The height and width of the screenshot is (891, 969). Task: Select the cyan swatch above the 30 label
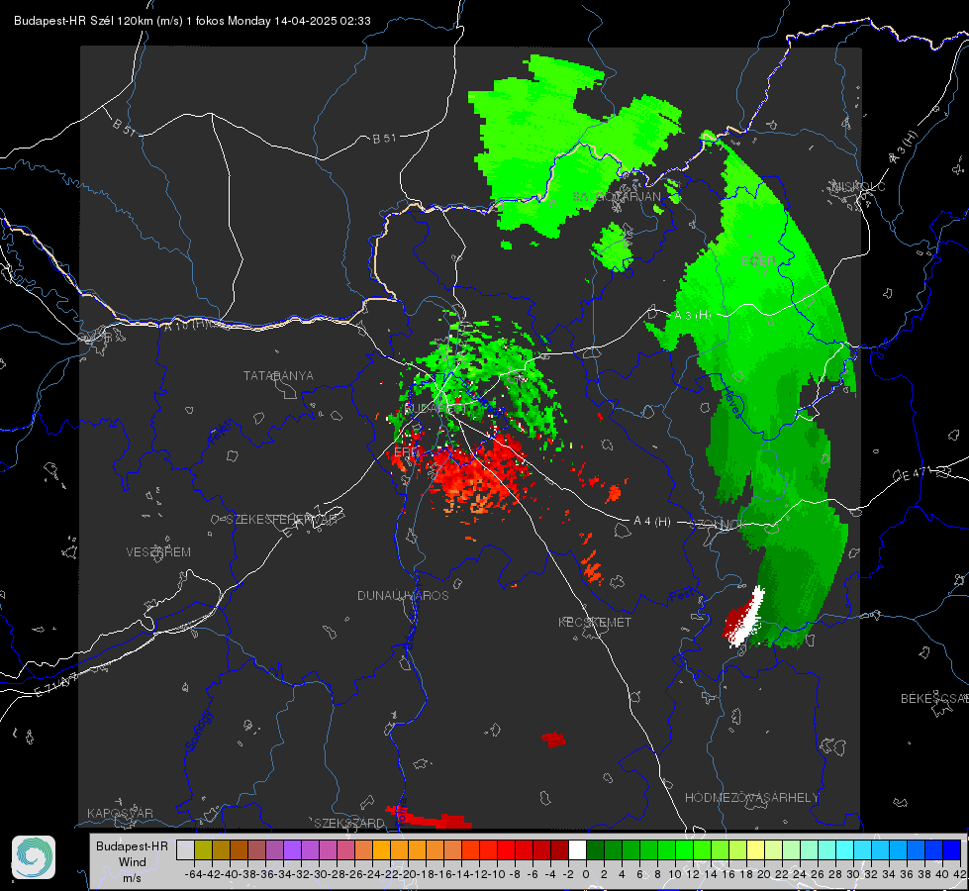pyautogui.click(x=845, y=849)
